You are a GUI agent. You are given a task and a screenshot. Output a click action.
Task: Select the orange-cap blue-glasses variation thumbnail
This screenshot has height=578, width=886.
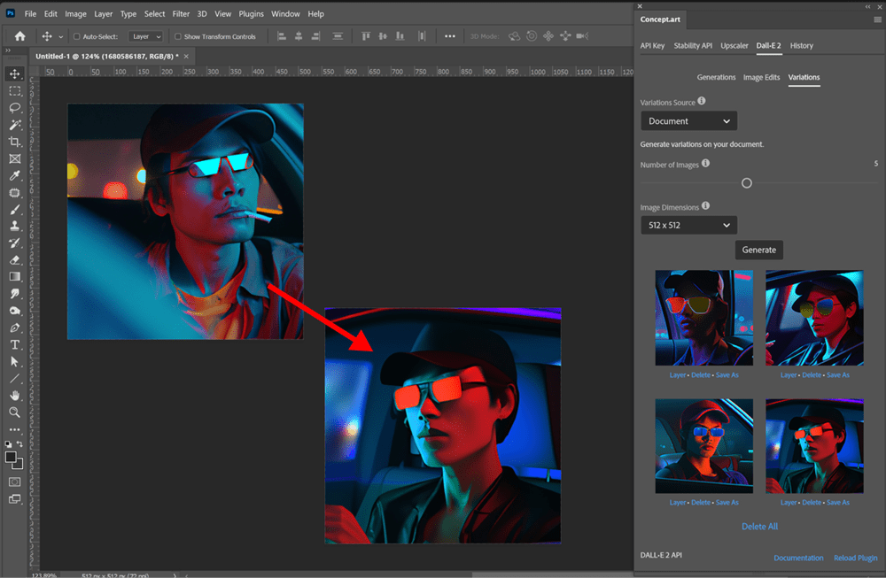pos(704,446)
